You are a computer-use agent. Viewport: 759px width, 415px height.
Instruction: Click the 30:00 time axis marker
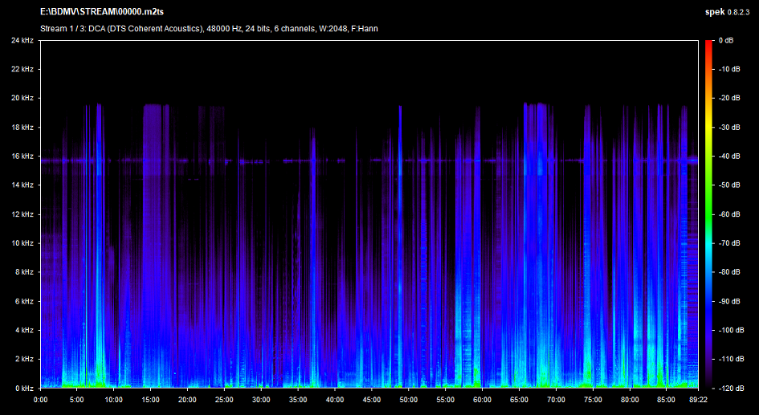point(261,399)
